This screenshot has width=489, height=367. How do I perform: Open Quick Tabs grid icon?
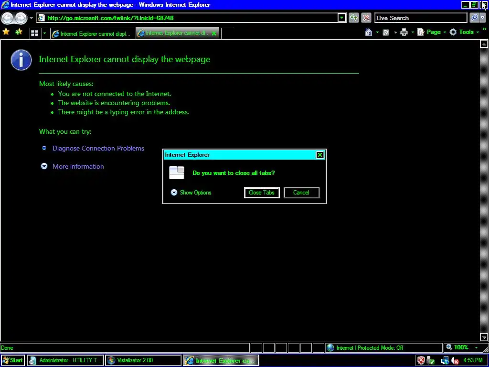(x=34, y=33)
